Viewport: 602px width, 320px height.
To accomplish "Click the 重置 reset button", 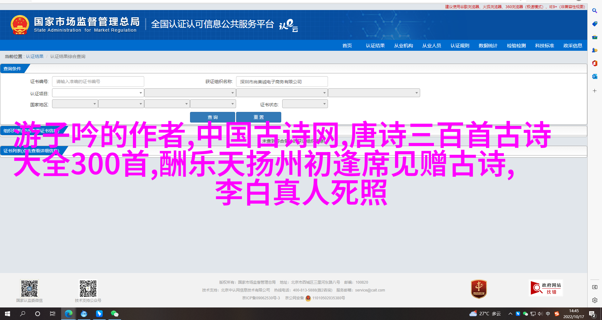I will coord(259,117).
